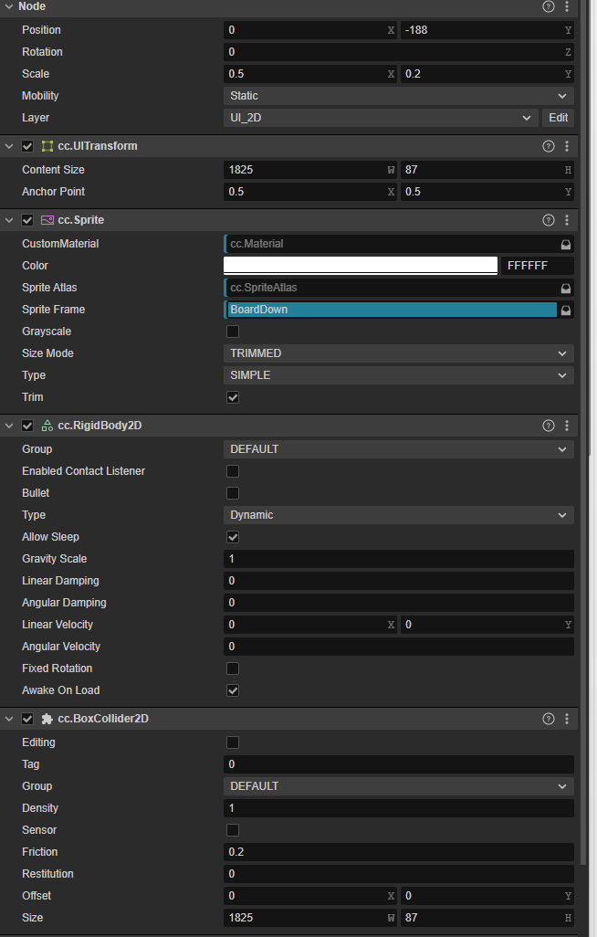Collapse the cc.UITransform section

tap(9, 146)
